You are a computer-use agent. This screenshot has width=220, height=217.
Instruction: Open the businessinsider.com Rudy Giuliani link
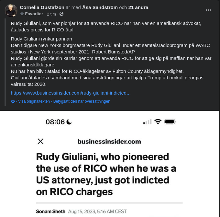click(x=71, y=93)
